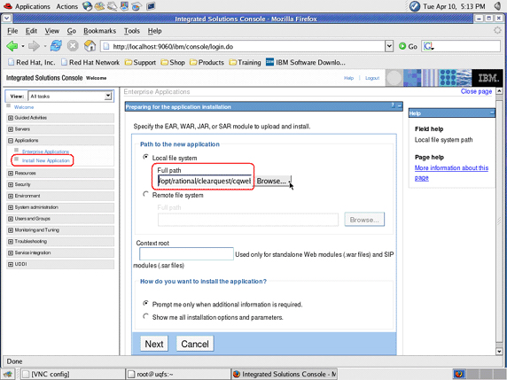Open the Help menu in Firefox
The height and width of the screenshot is (380, 507).
click(x=154, y=31)
